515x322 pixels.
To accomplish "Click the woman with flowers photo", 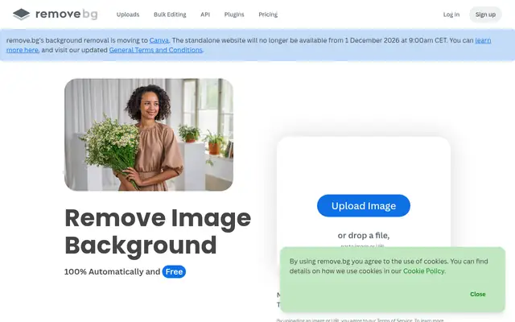I will pyautogui.click(x=149, y=134).
